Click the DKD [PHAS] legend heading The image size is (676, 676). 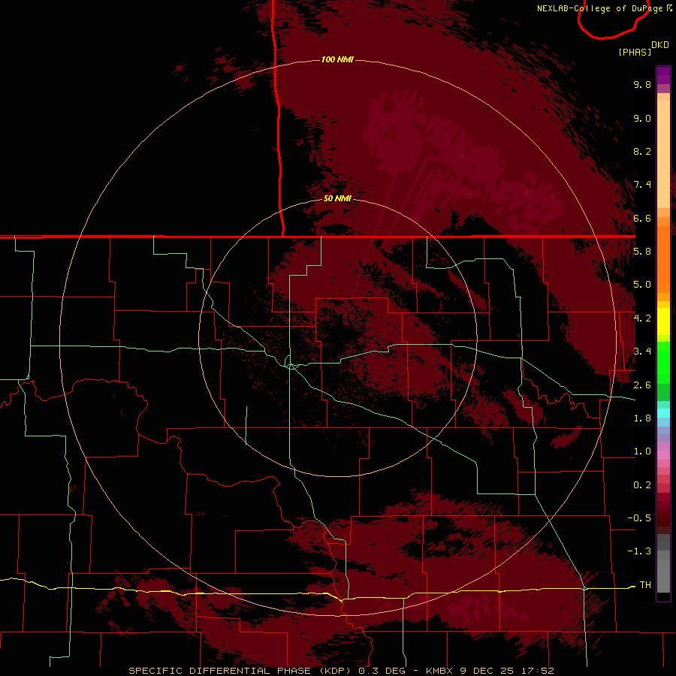(643, 49)
